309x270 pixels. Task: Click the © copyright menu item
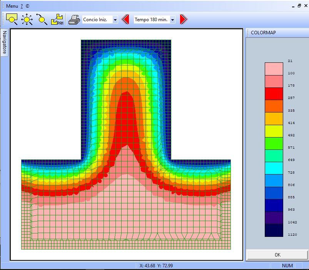(27, 6)
